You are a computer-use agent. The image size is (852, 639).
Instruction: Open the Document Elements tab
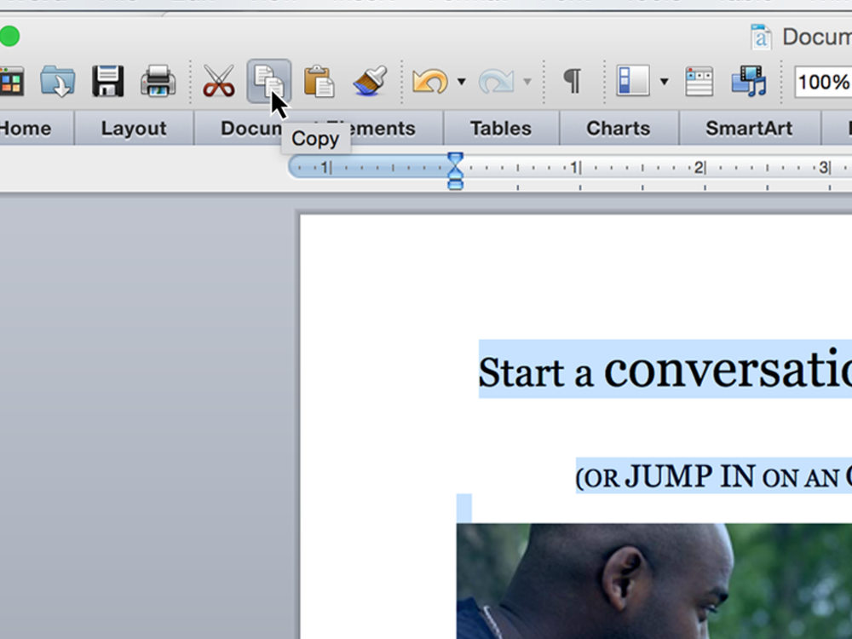coord(319,129)
